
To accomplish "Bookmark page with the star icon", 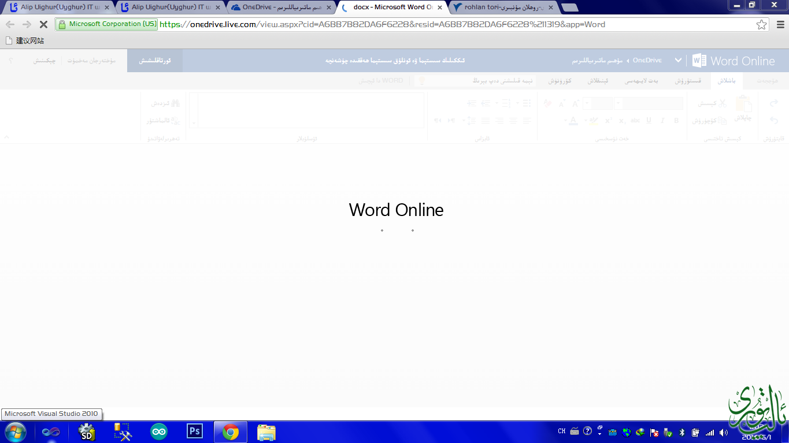I will (x=762, y=24).
